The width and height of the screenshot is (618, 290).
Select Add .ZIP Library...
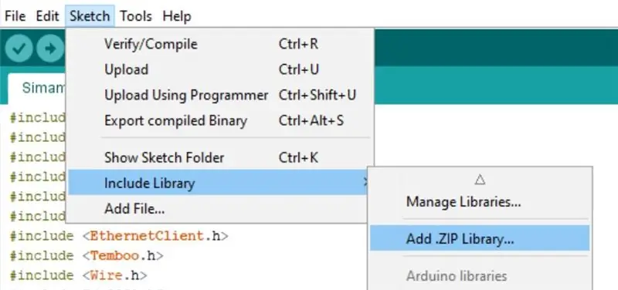[480, 238]
